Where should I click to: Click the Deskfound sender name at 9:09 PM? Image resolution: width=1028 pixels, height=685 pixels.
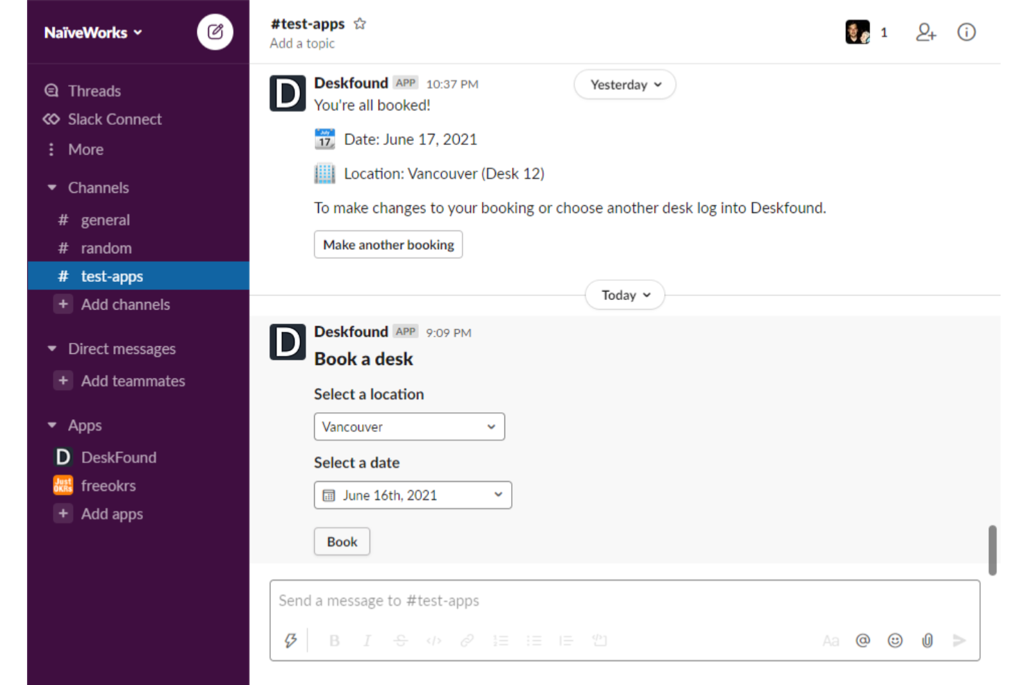click(351, 332)
